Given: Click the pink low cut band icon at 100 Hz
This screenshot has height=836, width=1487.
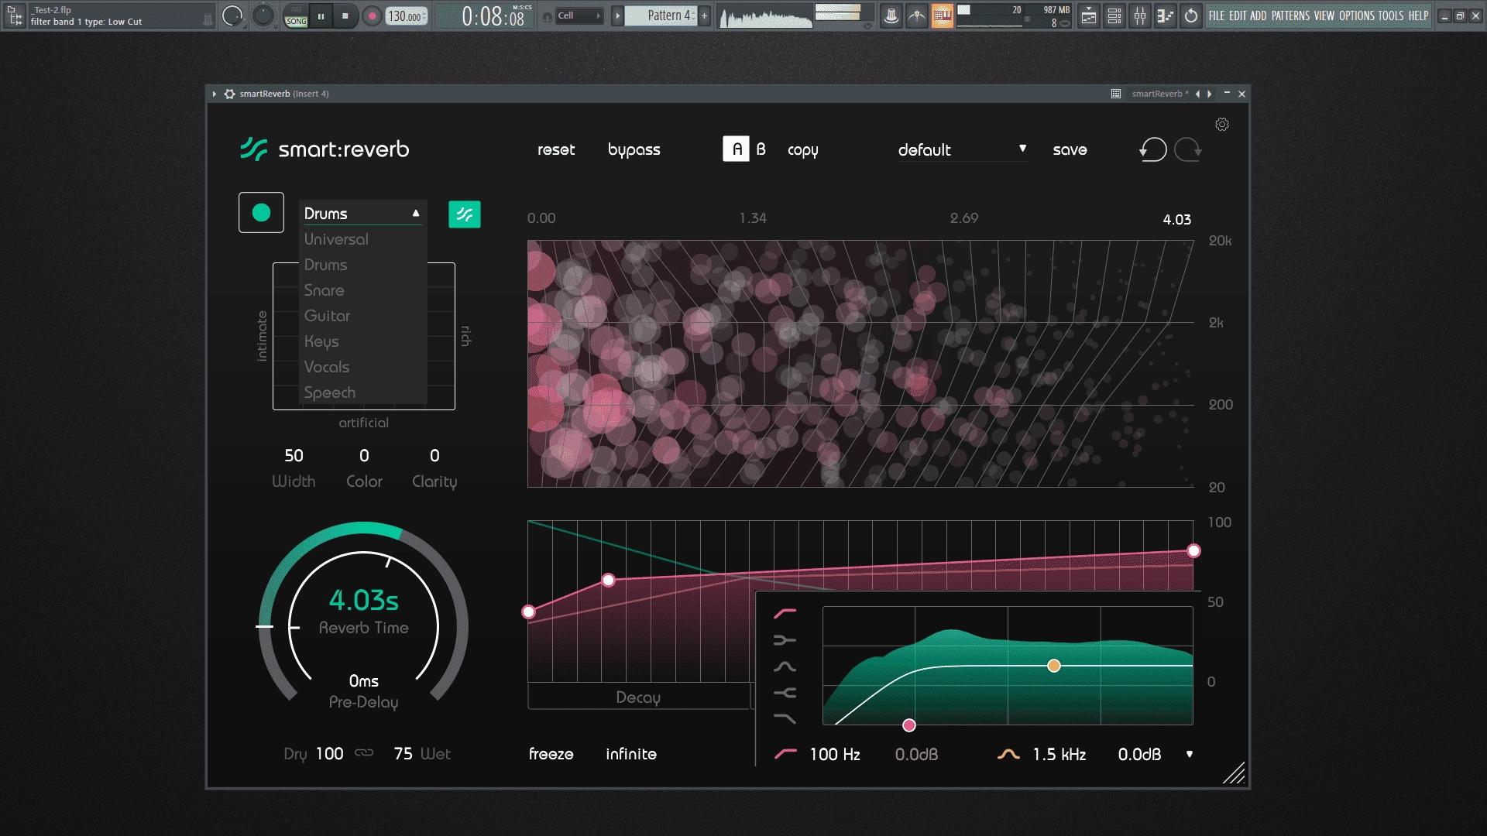Looking at the screenshot, I should point(785,754).
